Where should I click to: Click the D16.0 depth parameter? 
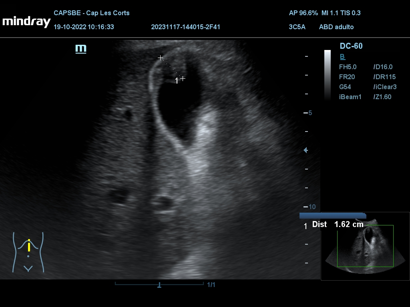(x=382, y=67)
